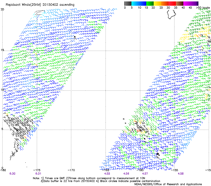Screen dimensions: 211x186
Task: Click the cyan-to-blue 5-15 knots legend segment
Action: coord(139,3)
